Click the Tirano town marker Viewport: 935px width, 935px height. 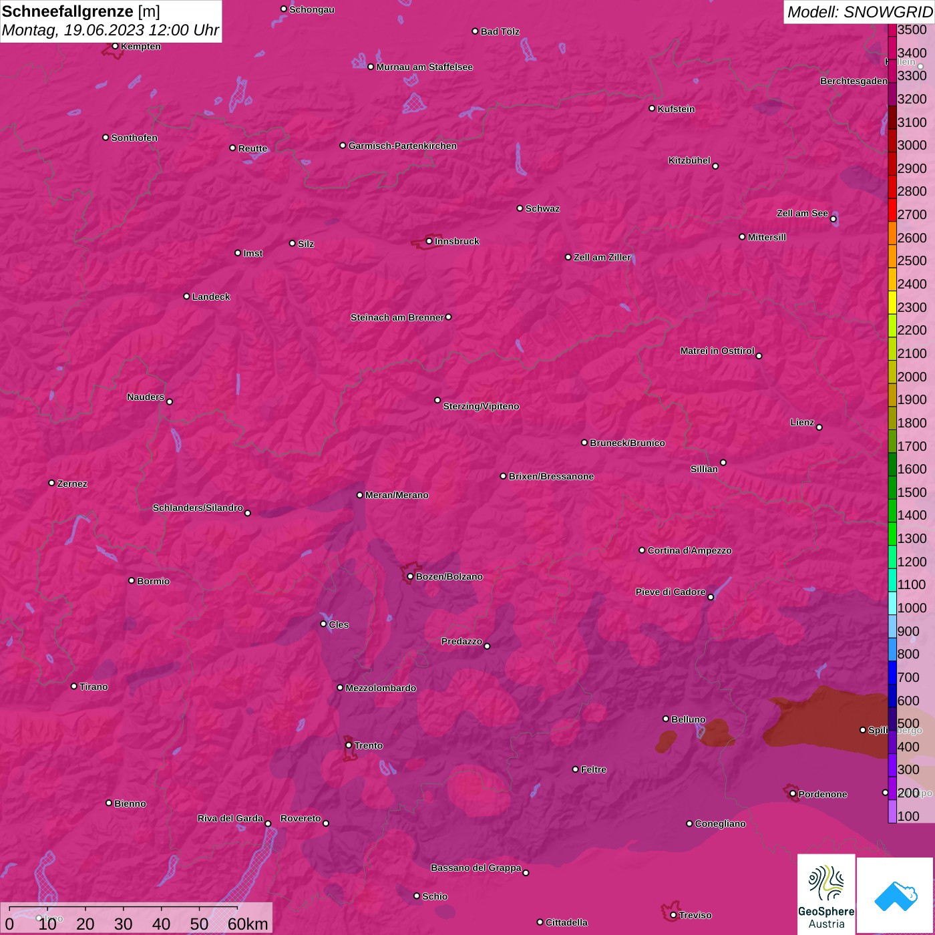pos(74,686)
